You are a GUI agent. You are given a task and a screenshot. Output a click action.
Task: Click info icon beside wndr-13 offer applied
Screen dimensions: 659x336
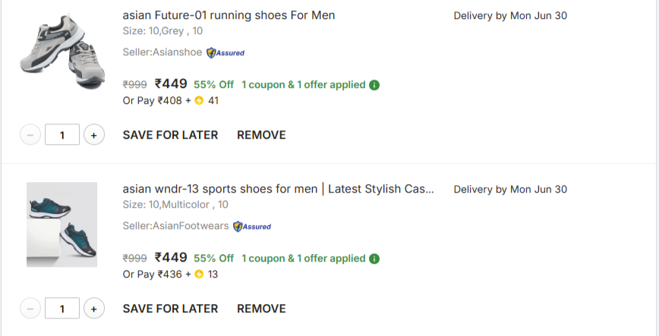(x=374, y=259)
